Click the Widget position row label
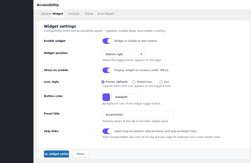Screen dimensions: 251x163 (56, 53)
